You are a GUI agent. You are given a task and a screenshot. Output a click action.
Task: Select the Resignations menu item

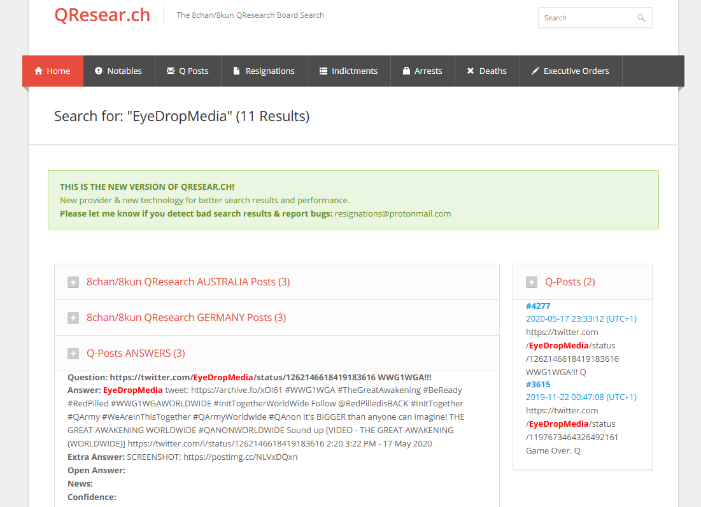264,71
